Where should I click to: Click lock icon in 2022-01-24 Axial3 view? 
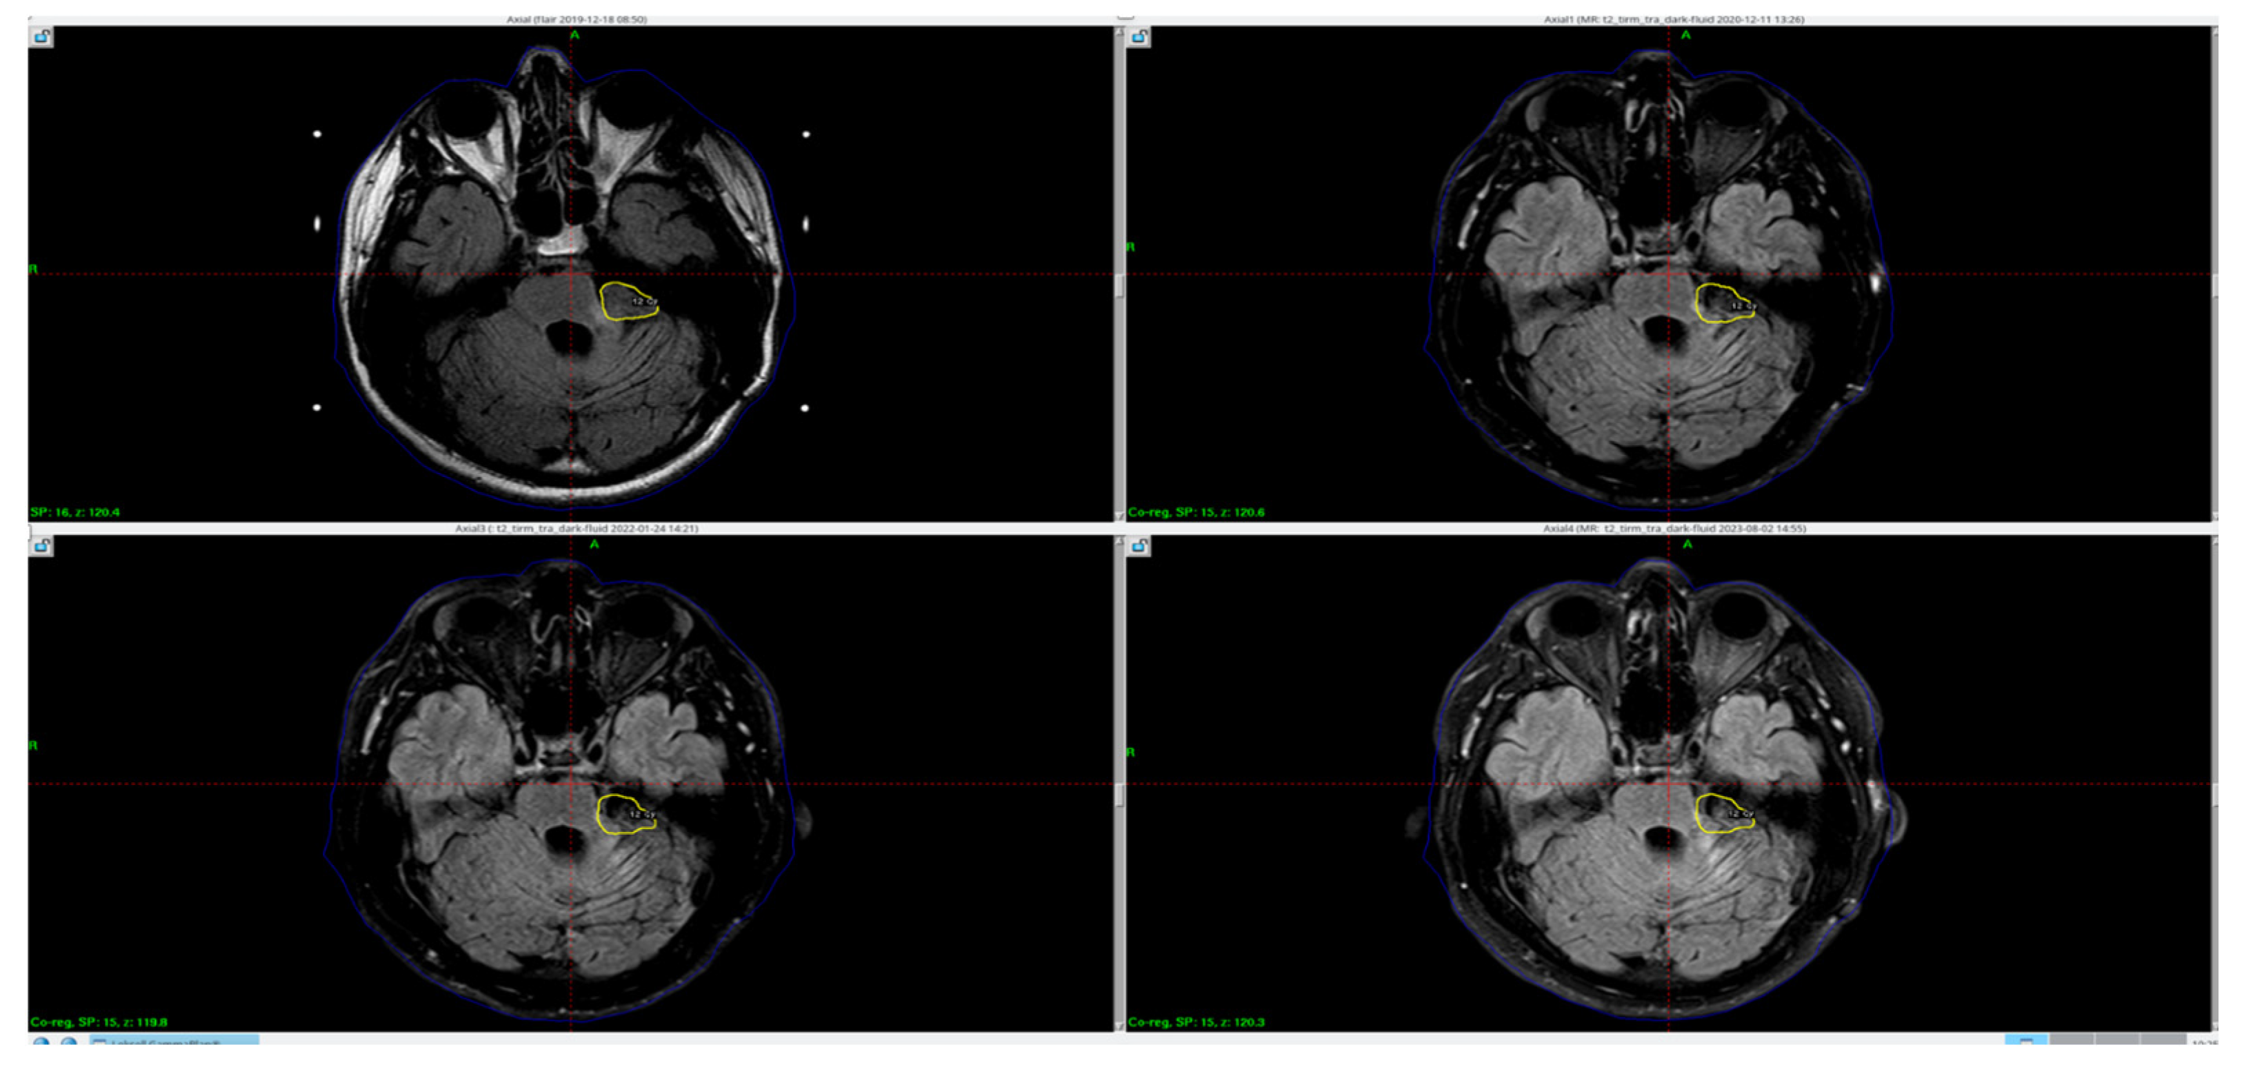click(x=41, y=545)
